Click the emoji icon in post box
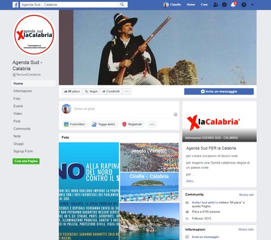The image size is (271, 240). coord(176,114)
